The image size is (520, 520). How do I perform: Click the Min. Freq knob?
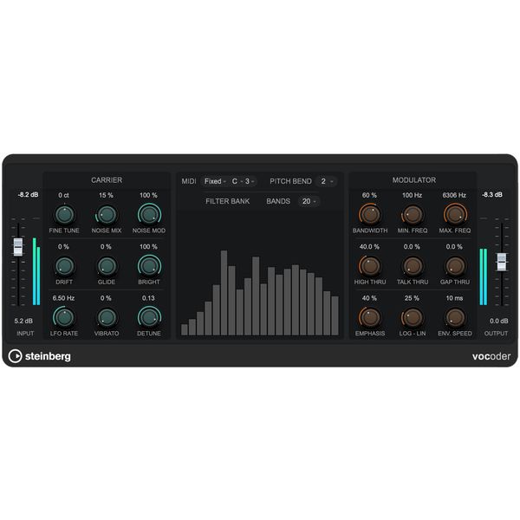(x=413, y=215)
